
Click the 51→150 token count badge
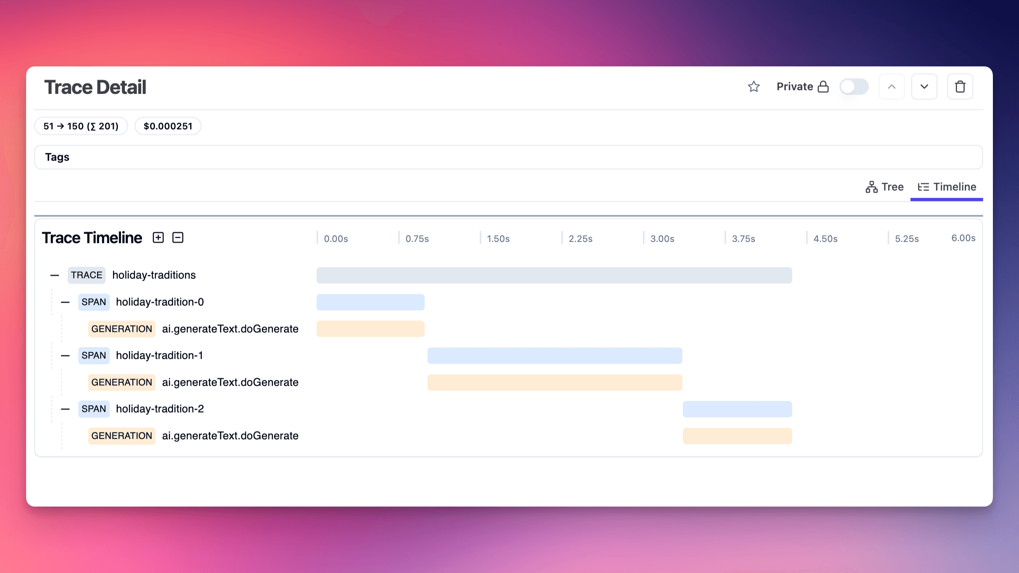click(x=80, y=126)
